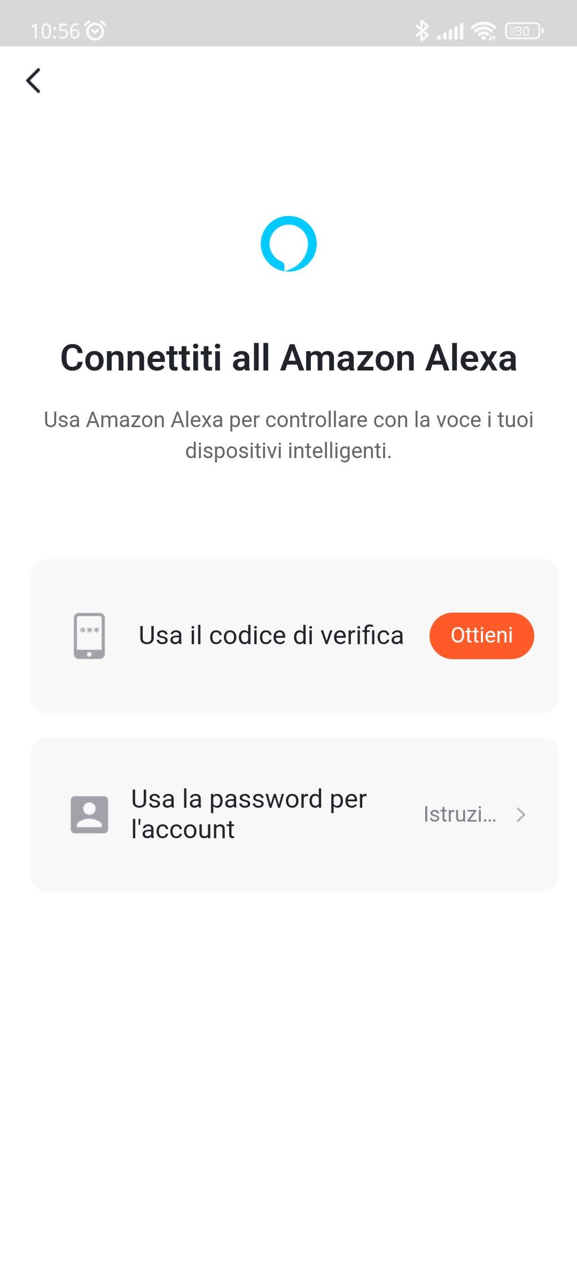Open the Istruzi… instructions link

tap(460, 814)
